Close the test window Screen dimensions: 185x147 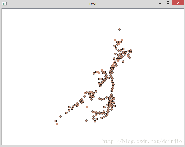[x=178, y=3]
